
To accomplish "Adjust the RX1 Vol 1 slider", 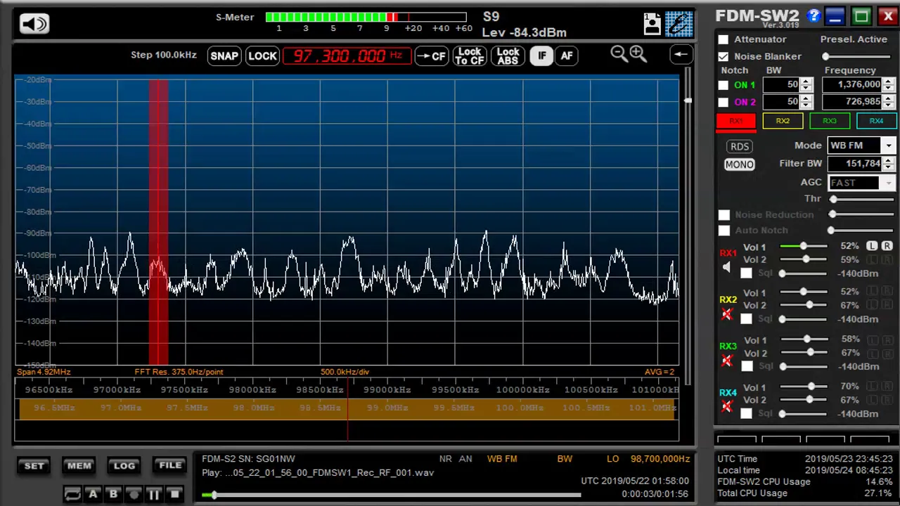I will coord(804,246).
